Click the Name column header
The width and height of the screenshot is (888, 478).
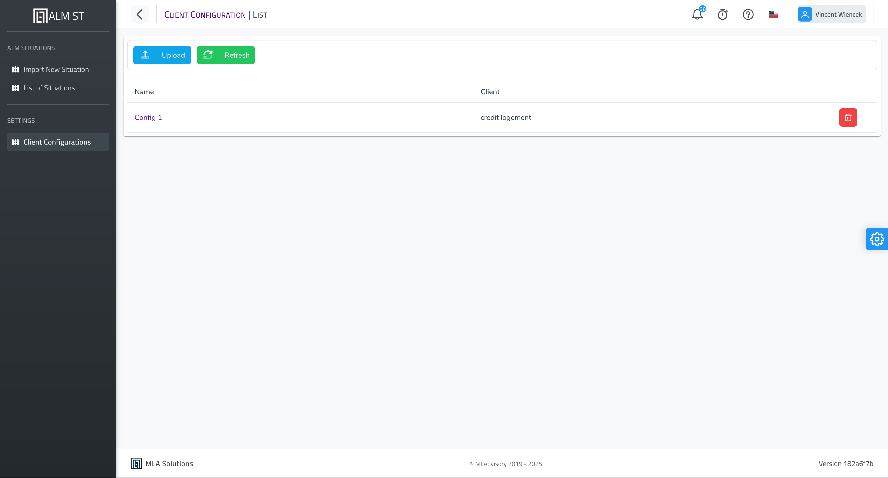click(144, 92)
